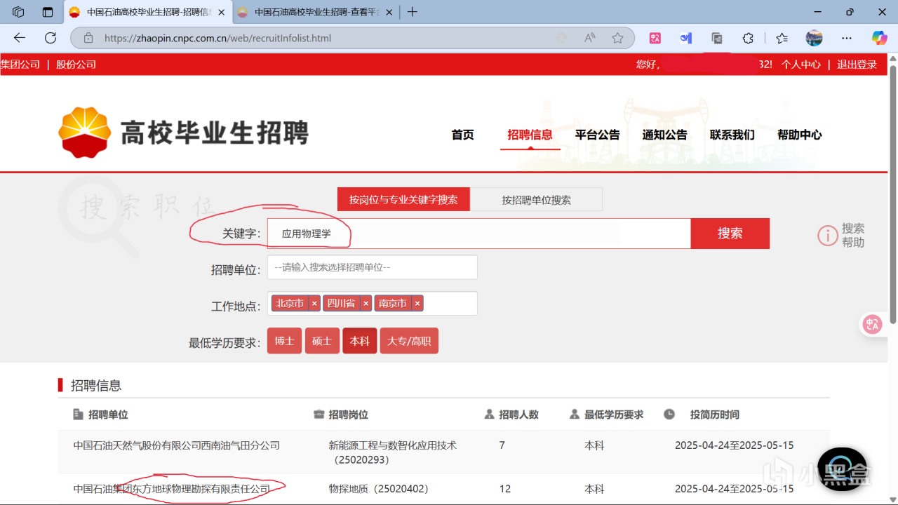Click the 招聘单位 column header
Image resolution: width=898 pixels, height=505 pixels.
coord(101,415)
